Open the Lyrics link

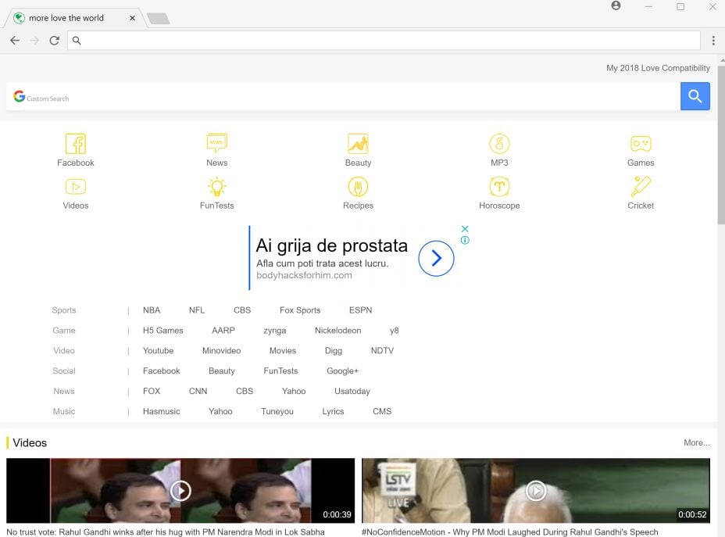pyautogui.click(x=333, y=411)
